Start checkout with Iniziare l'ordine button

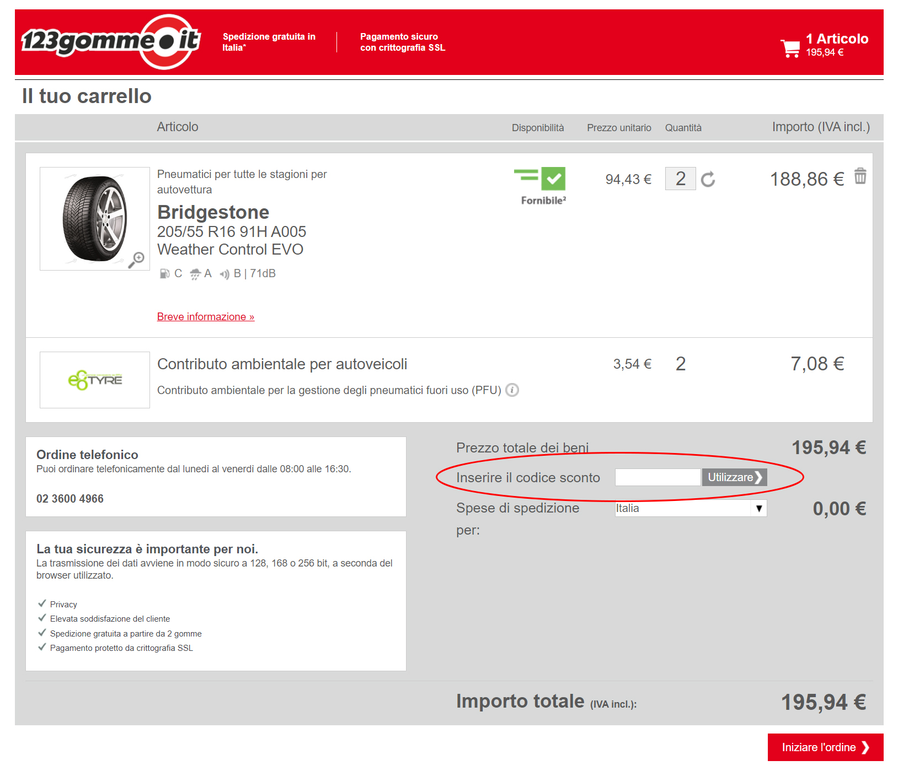pos(825,747)
